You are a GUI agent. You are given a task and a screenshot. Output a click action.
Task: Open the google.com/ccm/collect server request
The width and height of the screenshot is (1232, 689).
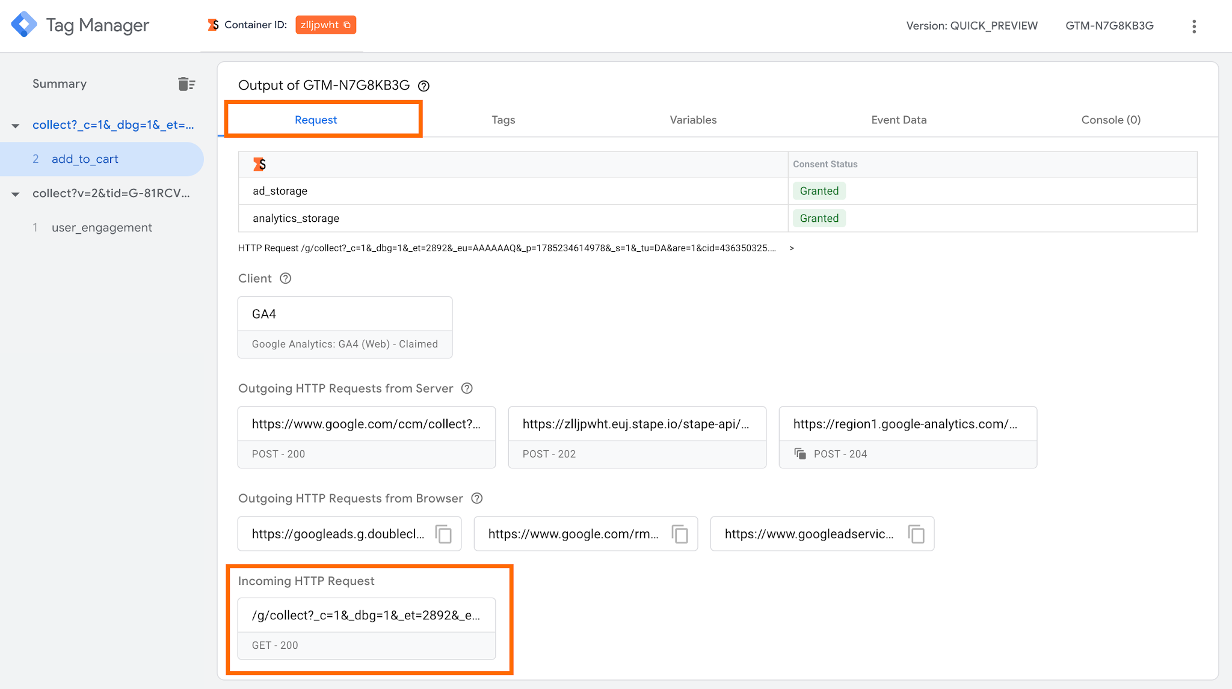click(366, 437)
